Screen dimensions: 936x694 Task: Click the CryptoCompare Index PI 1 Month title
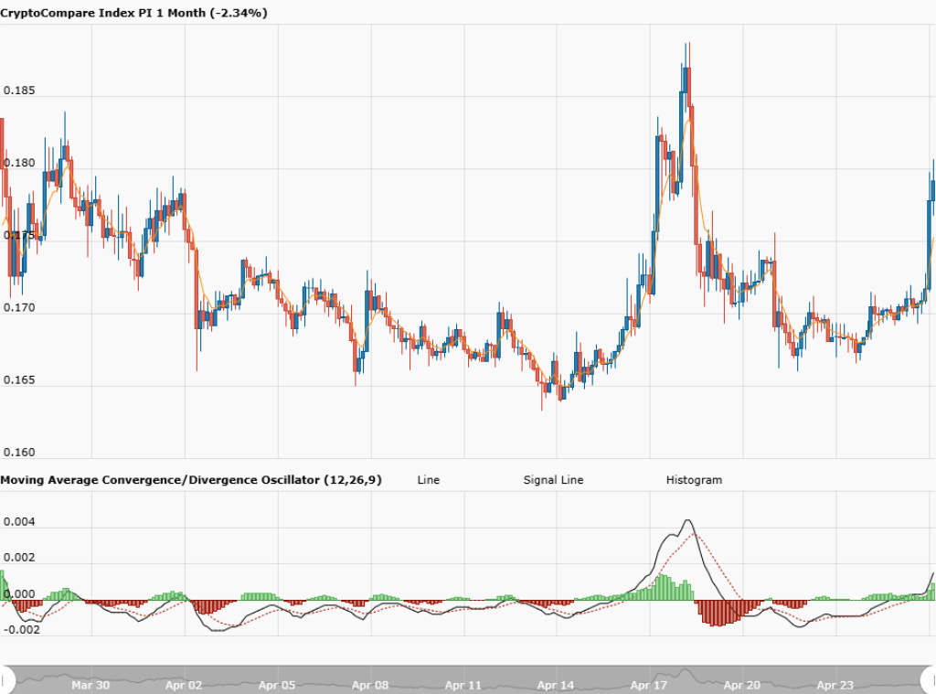(x=133, y=13)
